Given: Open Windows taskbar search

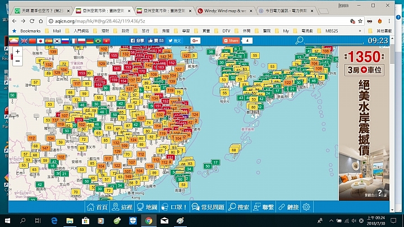Looking at the screenshot, I should coord(22,221).
